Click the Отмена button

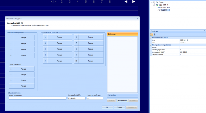pyautogui.click(x=119, y=107)
